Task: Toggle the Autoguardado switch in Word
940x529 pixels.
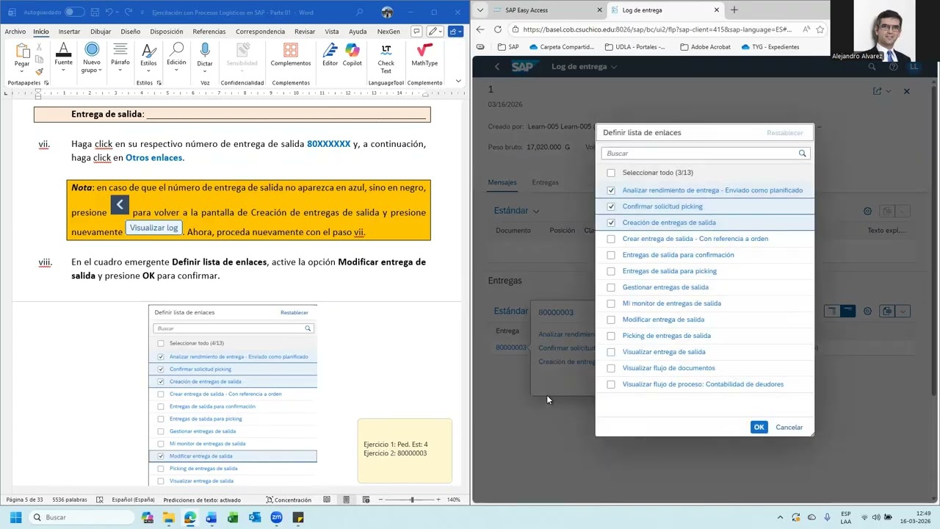Action: pos(74,12)
